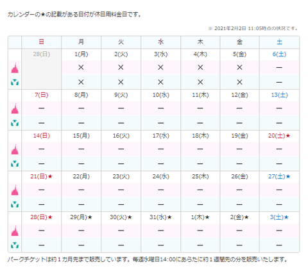The height and width of the screenshot is (269, 308).
Task: Click the 土 Saturday column header
Action: [x=279, y=42]
